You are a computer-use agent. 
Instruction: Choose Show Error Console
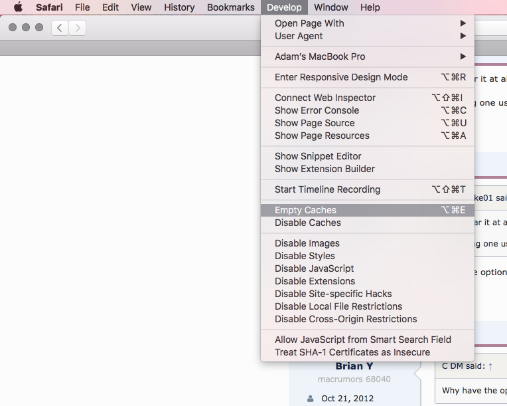[x=368, y=110]
